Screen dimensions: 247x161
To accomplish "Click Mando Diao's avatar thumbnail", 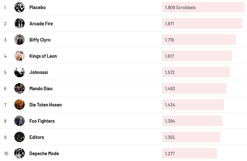I will coord(19,88).
